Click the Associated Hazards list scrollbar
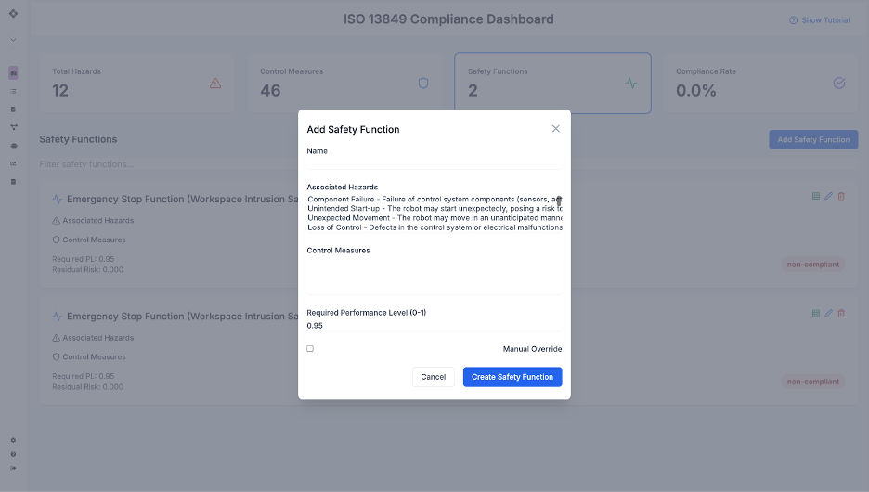The height and width of the screenshot is (492, 869). click(559, 201)
